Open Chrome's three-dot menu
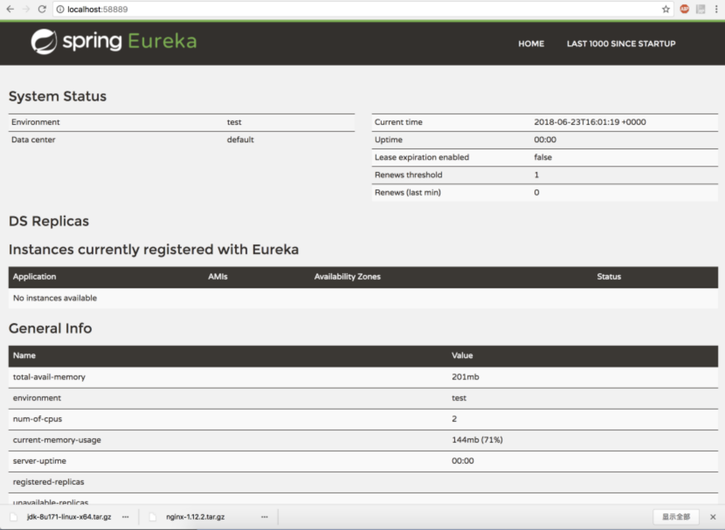Image resolution: width=725 pixels, height=530 pixels. 716,9
